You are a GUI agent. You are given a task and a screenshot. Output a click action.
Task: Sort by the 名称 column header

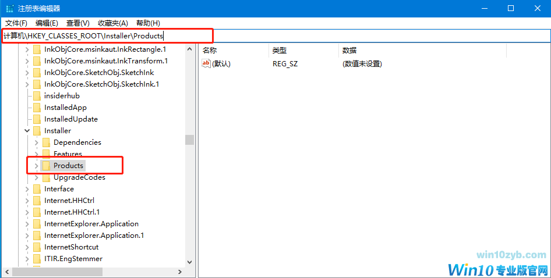click(x=234, y=51)
